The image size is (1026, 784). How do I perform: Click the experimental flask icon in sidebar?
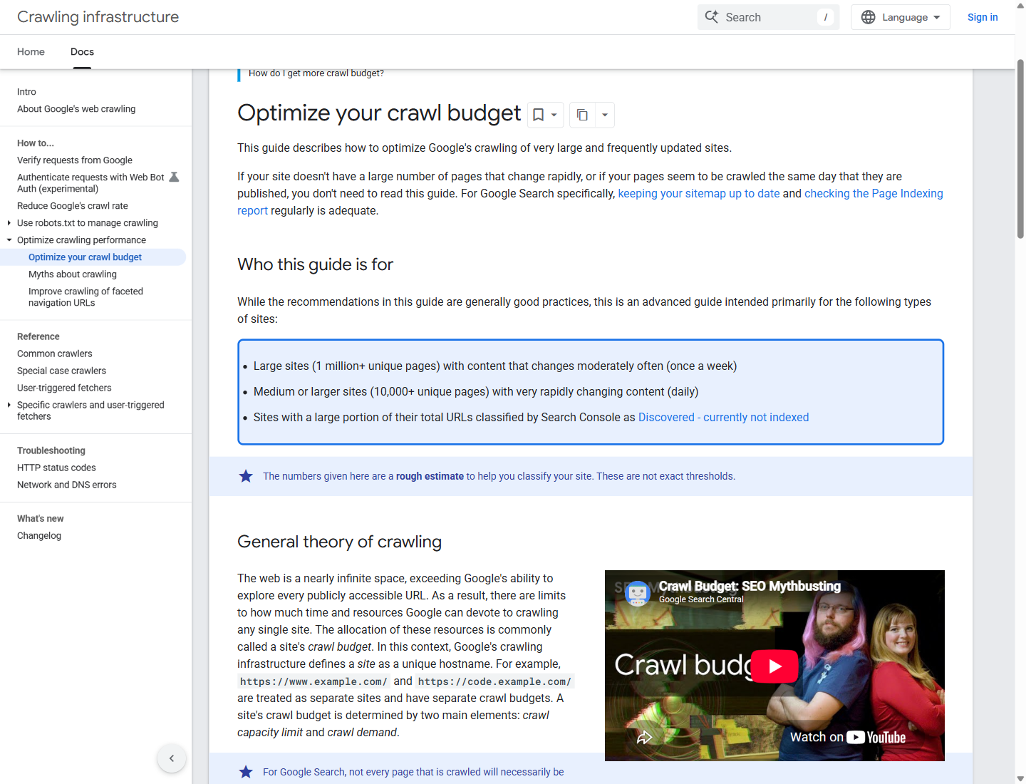point(174,177)
